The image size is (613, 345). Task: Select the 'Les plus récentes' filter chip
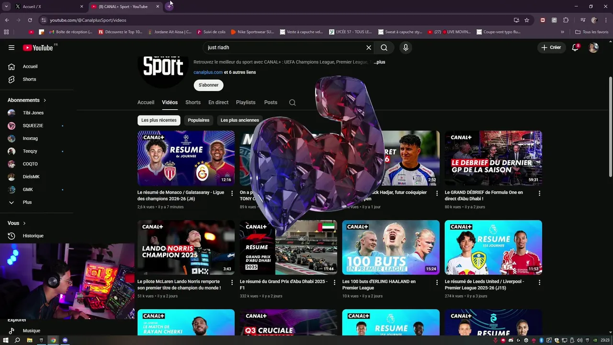159,120
